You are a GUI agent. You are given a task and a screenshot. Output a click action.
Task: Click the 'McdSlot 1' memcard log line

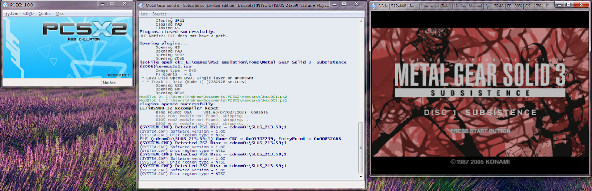(x=213, y=100)
